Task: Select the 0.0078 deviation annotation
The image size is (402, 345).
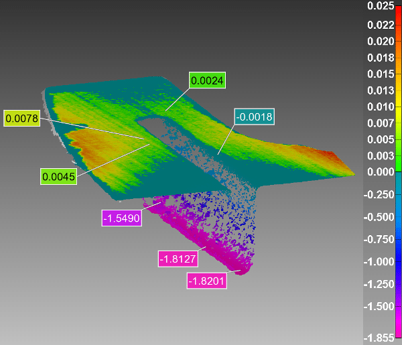Action: [x=22, y=118]
